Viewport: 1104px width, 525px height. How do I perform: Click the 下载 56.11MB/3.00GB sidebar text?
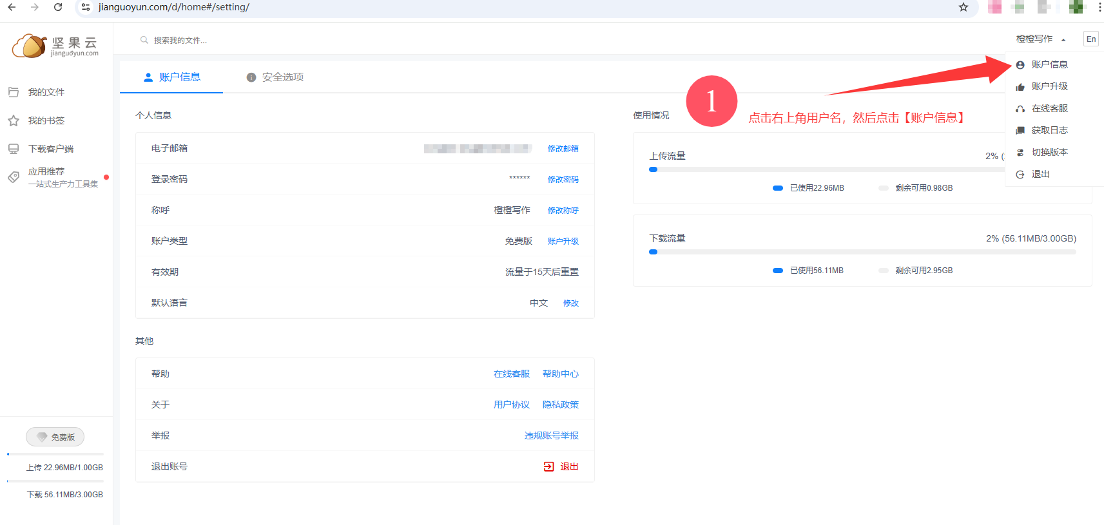click(64, 495)
